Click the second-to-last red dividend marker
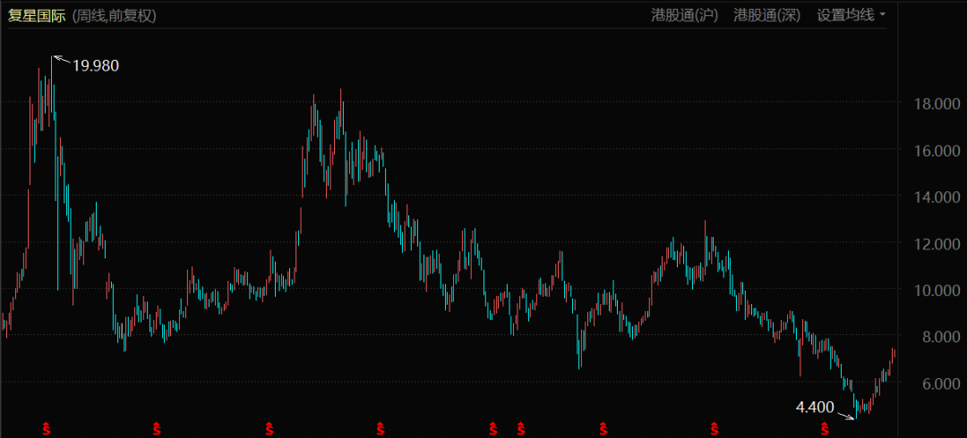 point(714,429)
